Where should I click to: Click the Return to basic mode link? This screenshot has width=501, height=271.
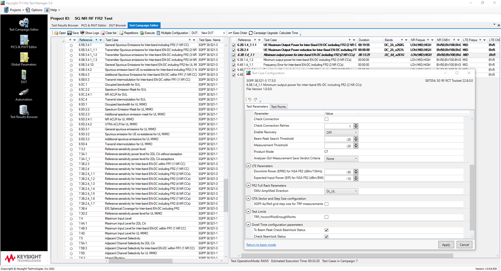[261, 245]
